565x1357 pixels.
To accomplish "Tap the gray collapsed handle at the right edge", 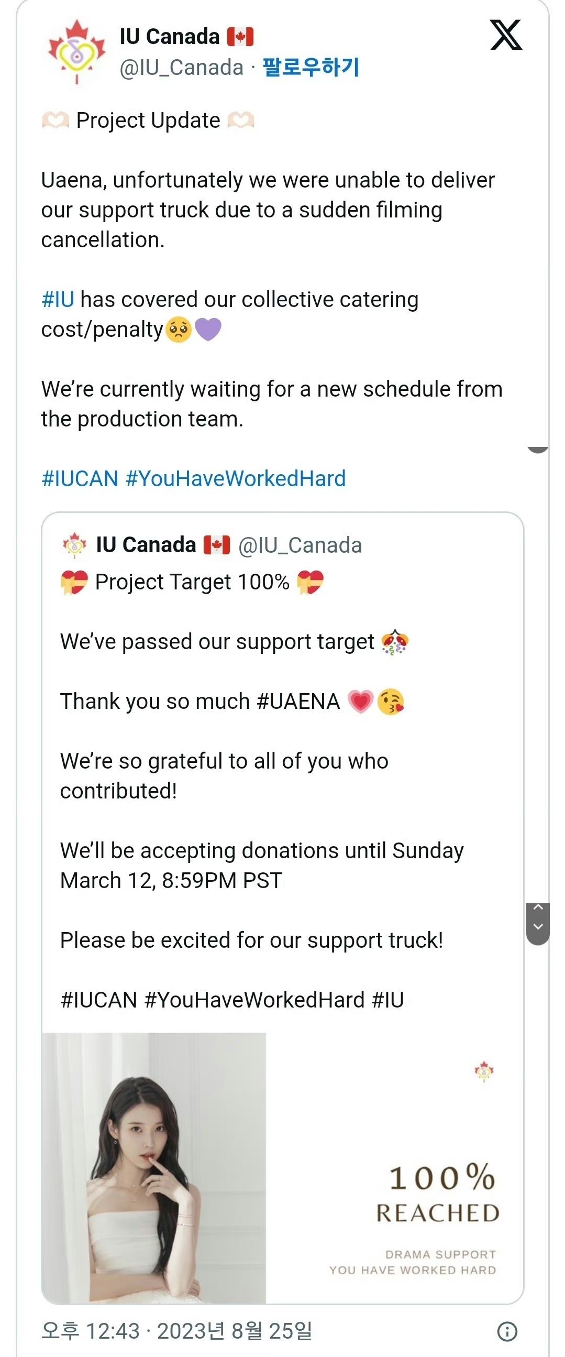I will point(538,450).
